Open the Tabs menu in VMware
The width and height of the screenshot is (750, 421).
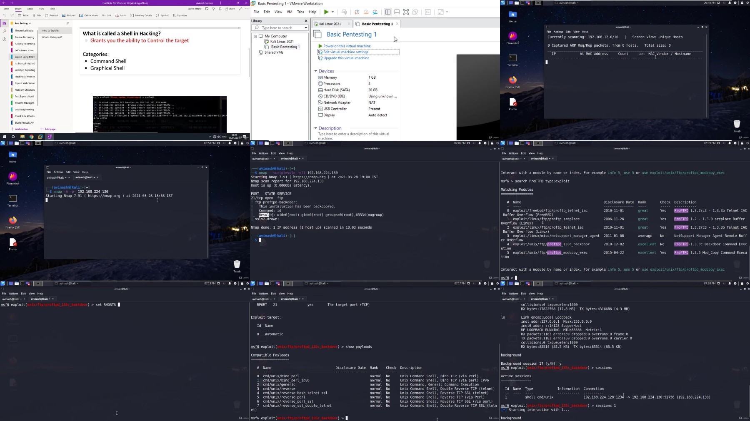coord(300,12)
